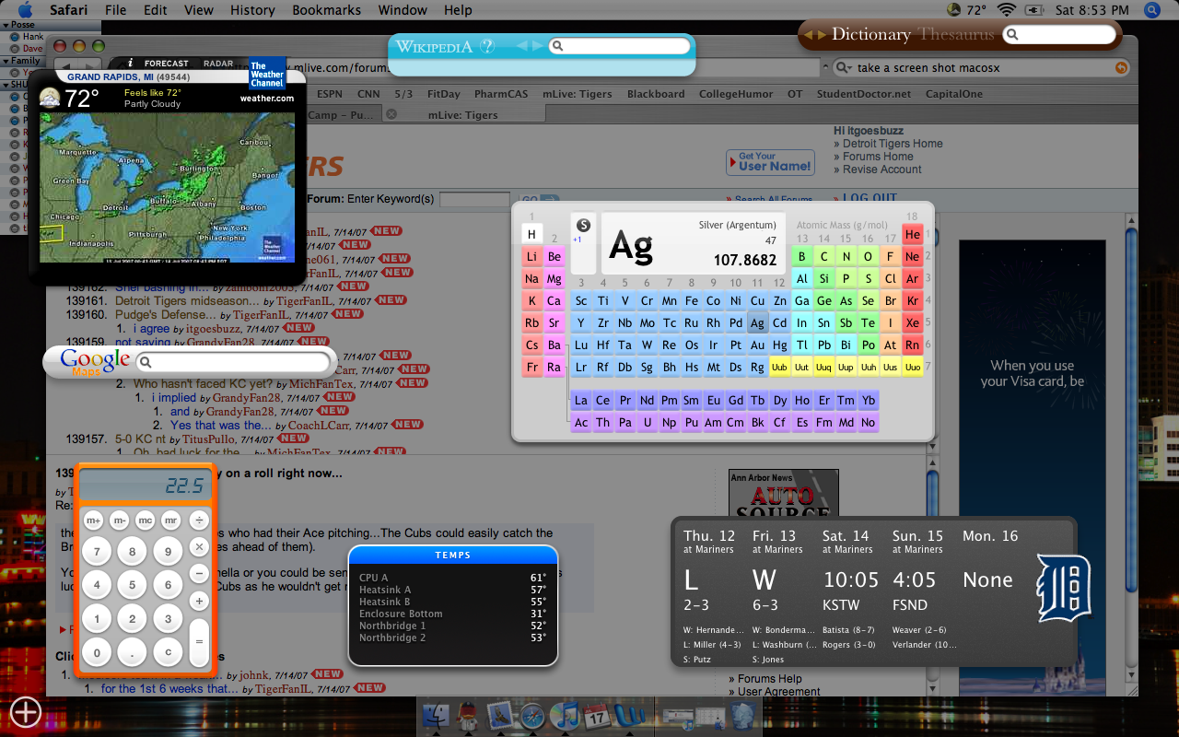Viewport: 1179px width, 737px height.
Task: Open iCal calendar icon showing 17
Action: point(597,715)
